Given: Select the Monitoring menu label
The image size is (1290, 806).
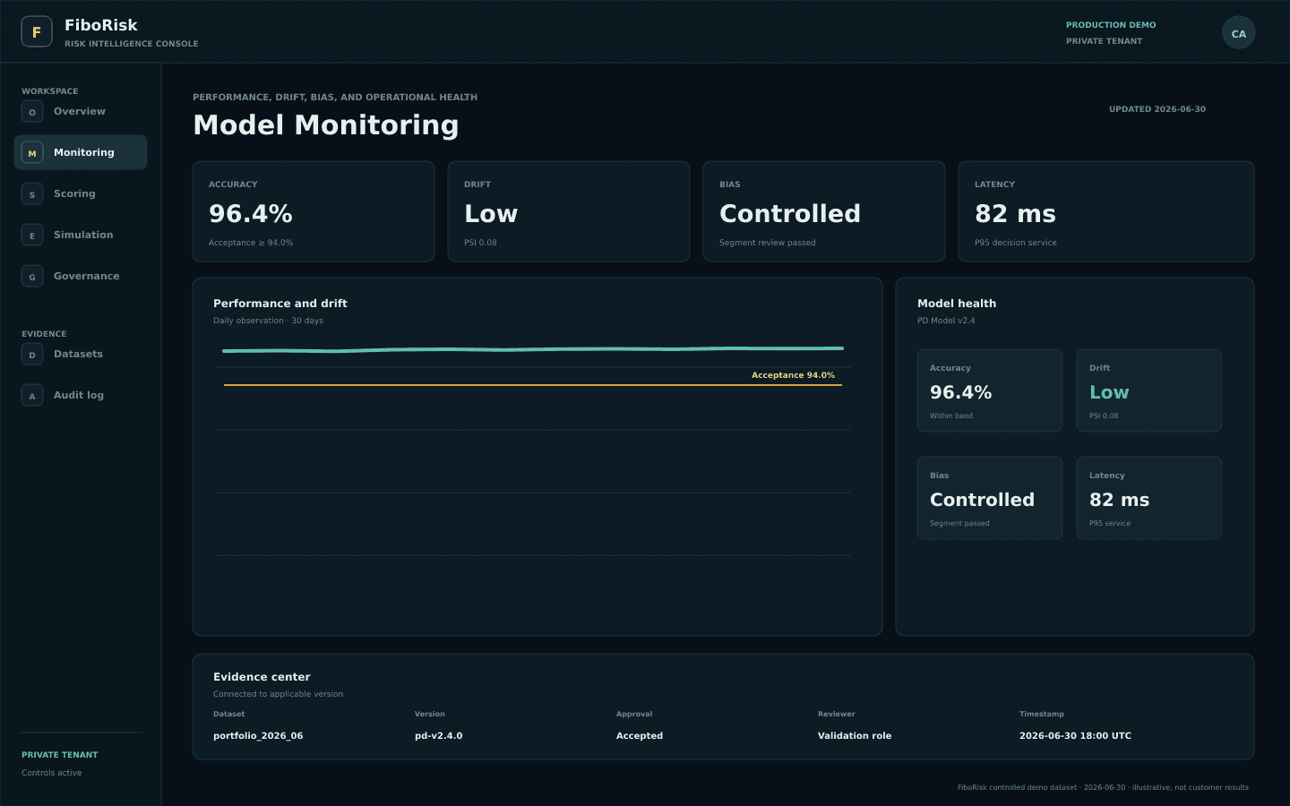Looking at the screenshot, I should click(84, 153).
